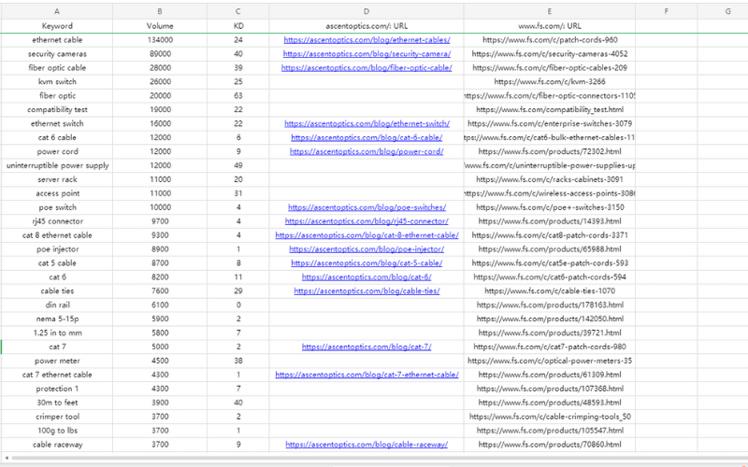748x467 pixels.
Task: Select the fs.com cable-ties-1070 URL cell
Action: tap(550, 290)
